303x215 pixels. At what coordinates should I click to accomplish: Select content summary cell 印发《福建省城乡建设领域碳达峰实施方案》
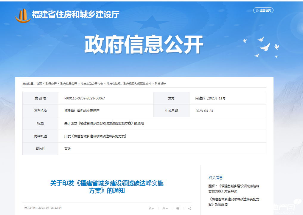point(95,136)
